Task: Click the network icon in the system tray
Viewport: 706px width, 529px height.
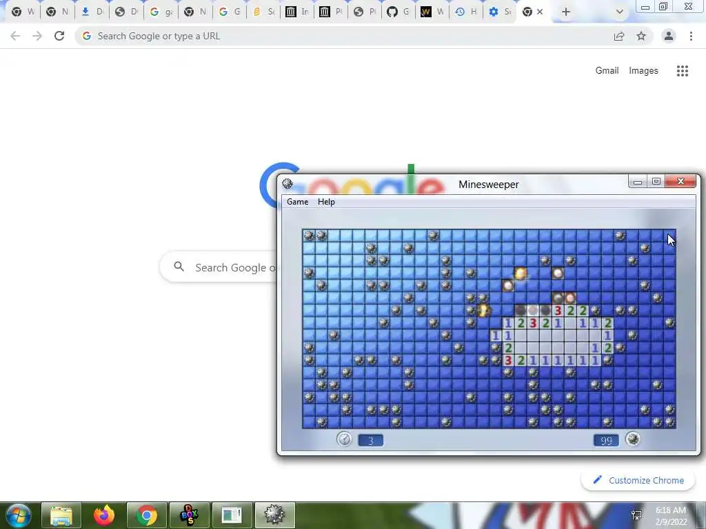Action: [636, 515]
